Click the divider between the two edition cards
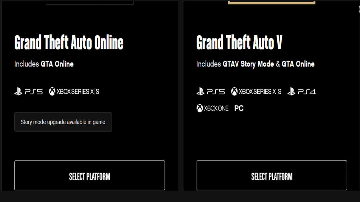The width and height of the screenshot is (360, 202). tap(181, 95)
